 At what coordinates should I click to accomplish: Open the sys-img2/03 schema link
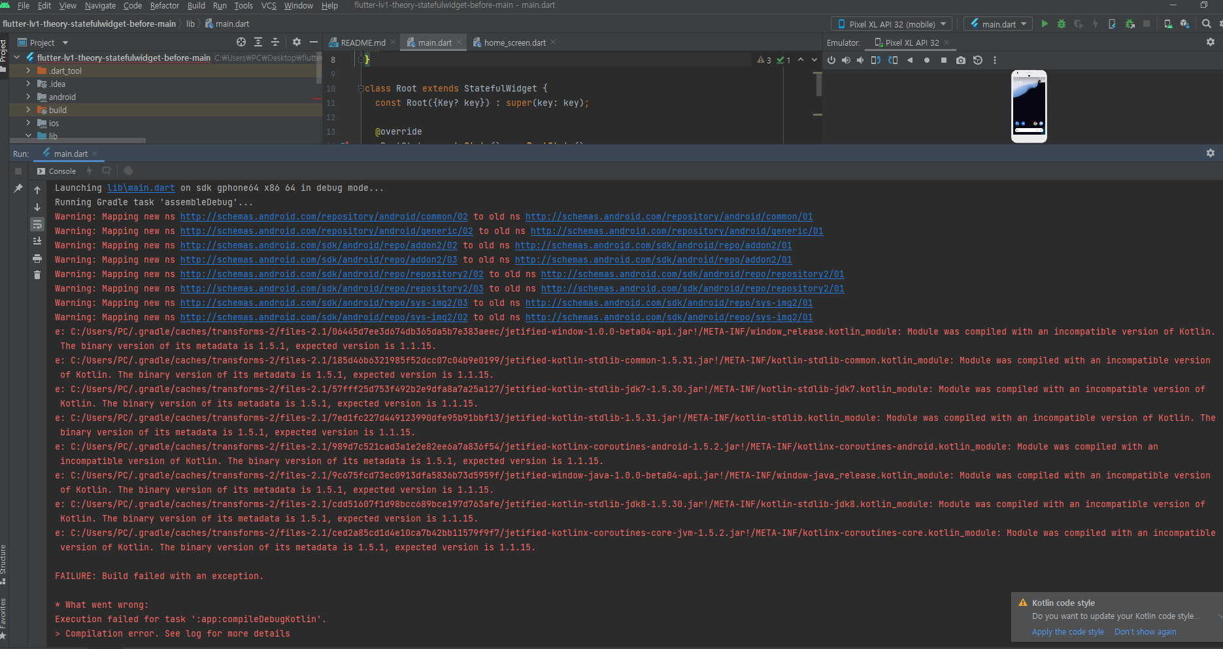click(x=324, y=303)
